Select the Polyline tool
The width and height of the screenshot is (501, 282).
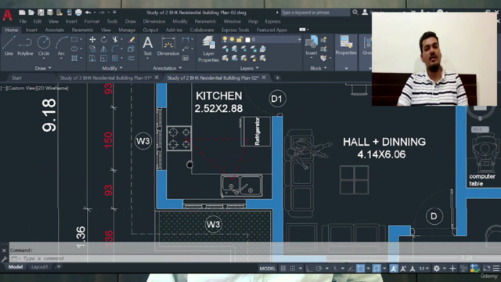(x=25, y=45)
